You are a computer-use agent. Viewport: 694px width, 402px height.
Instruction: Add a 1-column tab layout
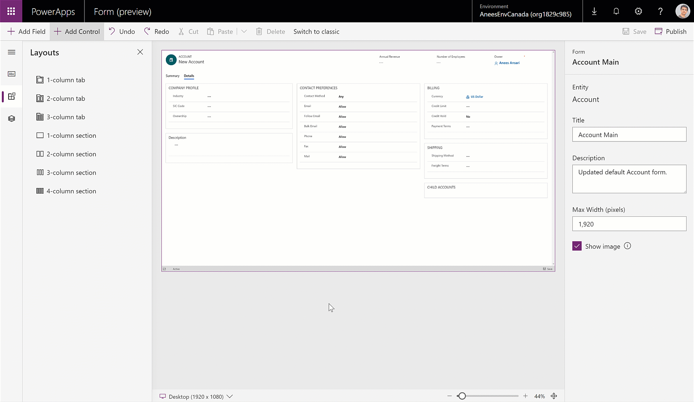(x=61, y=80)
